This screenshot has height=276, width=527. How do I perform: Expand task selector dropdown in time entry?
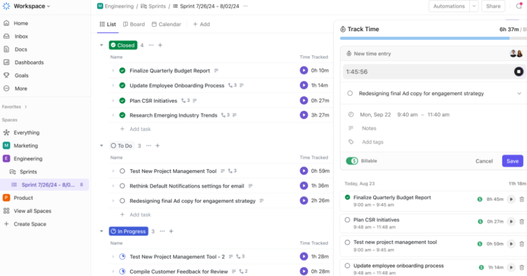pyautogui.click(x=519, y=93)
